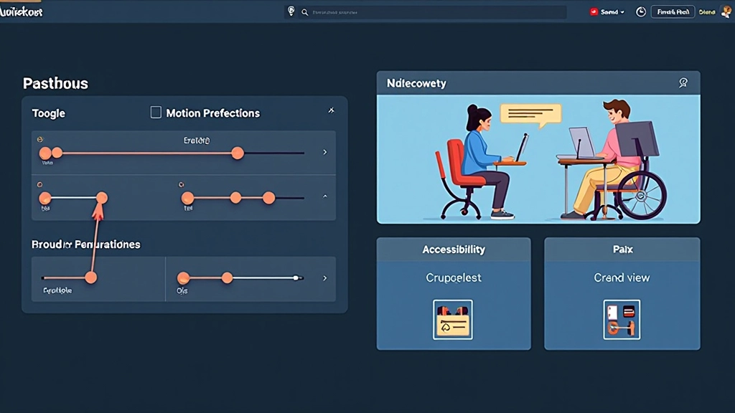Open the search magnifier icon in the top bar
The width and height of the screenshot is (735, 413).
304,11
